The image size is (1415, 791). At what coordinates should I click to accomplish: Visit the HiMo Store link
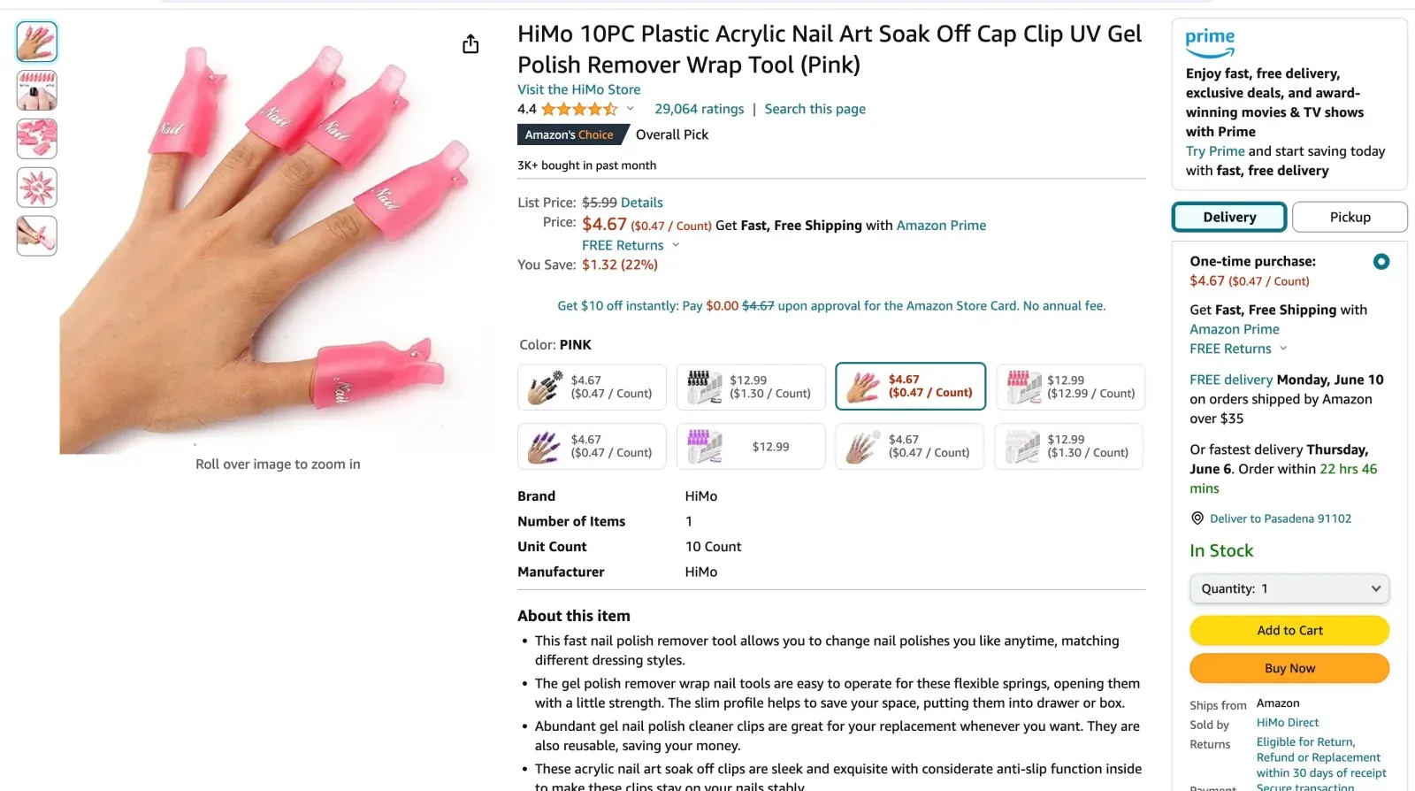click(578, 89)
